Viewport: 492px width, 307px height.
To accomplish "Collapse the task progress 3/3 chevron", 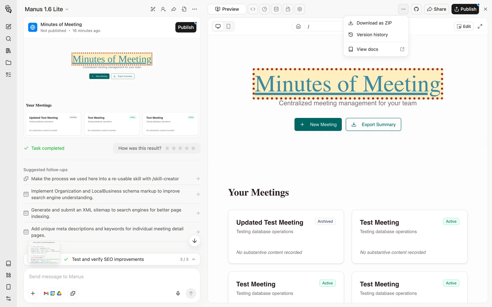I will point(194,259).
